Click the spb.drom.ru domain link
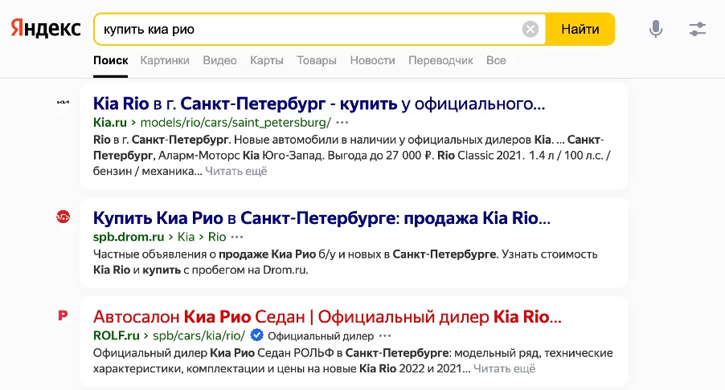The height and width of the screenshot is (390, 725). [129, 237]
